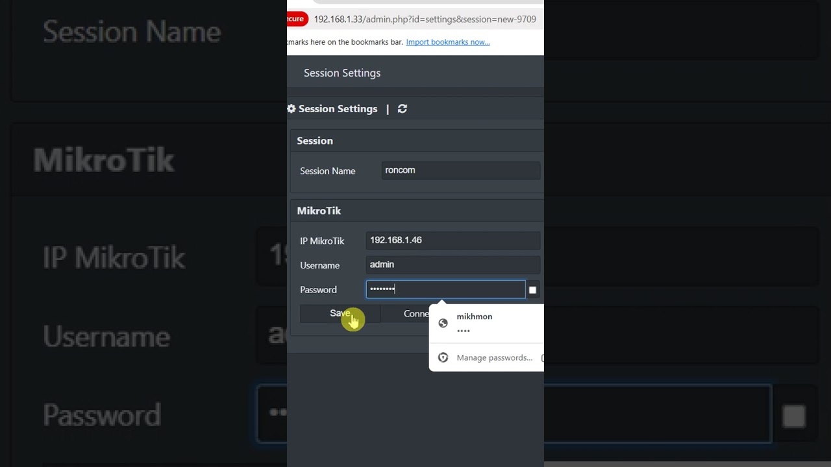Click the Password label

pos(318,290)
